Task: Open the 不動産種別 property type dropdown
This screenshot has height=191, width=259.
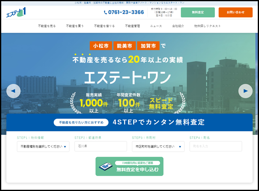Action: tap(43, 146)
